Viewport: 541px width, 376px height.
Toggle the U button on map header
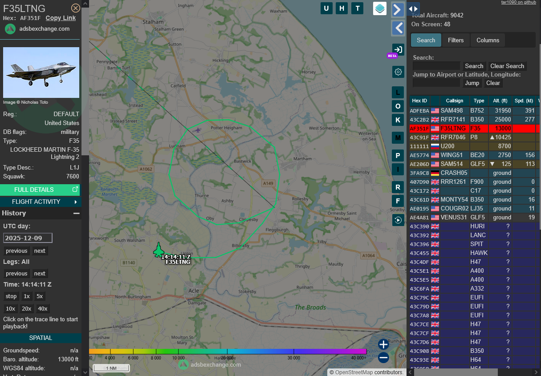click(326, 8)
